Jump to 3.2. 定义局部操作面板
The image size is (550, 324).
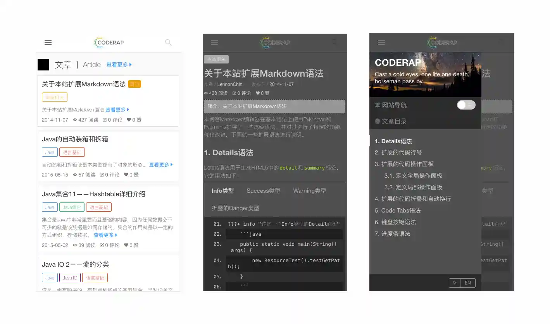[413, 187]
